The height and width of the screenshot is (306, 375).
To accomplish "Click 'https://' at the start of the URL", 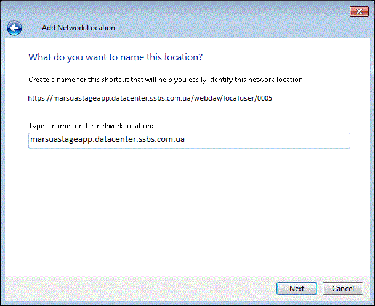I will 40,98.
